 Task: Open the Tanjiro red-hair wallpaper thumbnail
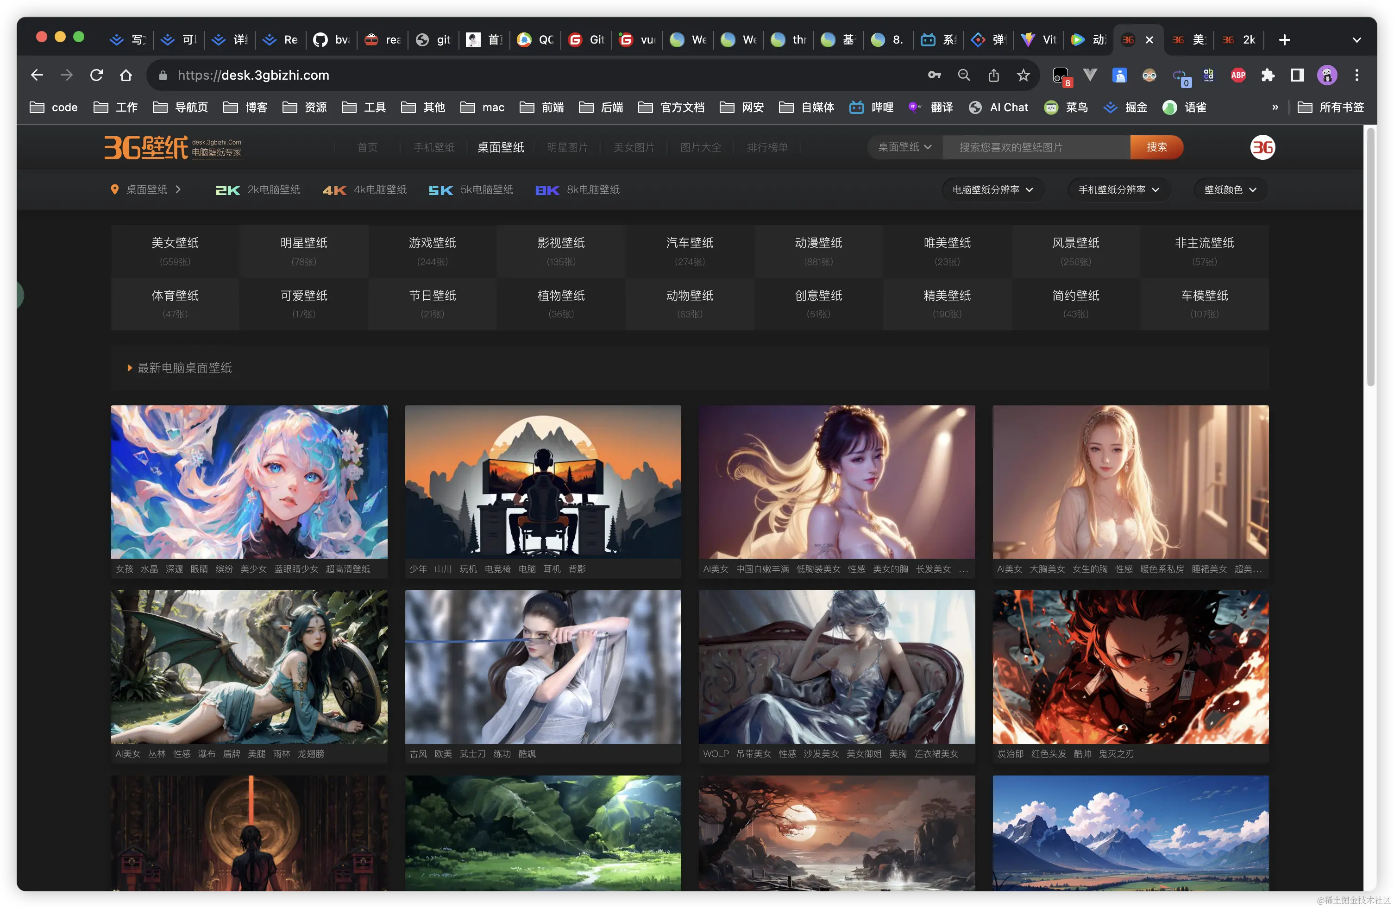click(x=1130, y=667)
